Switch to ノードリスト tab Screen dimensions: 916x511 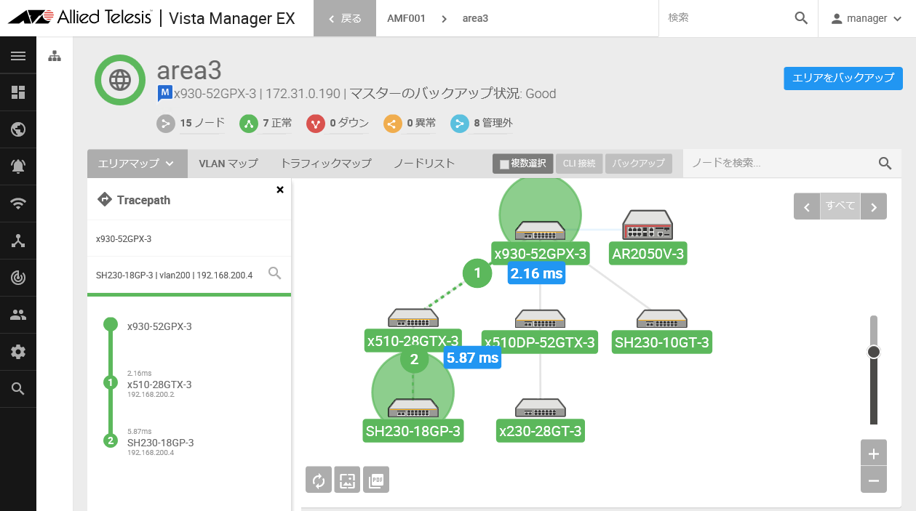pos(424,164)
